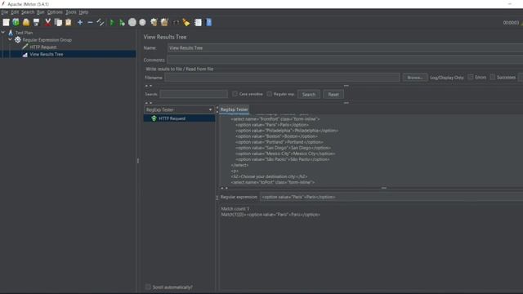Click the Browse... button

click(414, 78)
